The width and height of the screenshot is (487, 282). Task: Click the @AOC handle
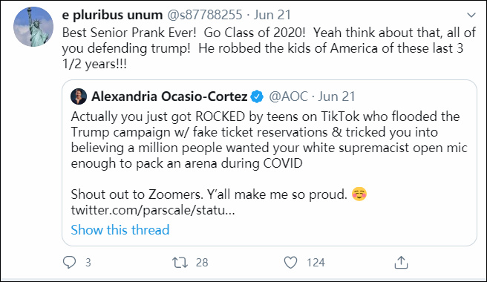(x=288, y=96)
